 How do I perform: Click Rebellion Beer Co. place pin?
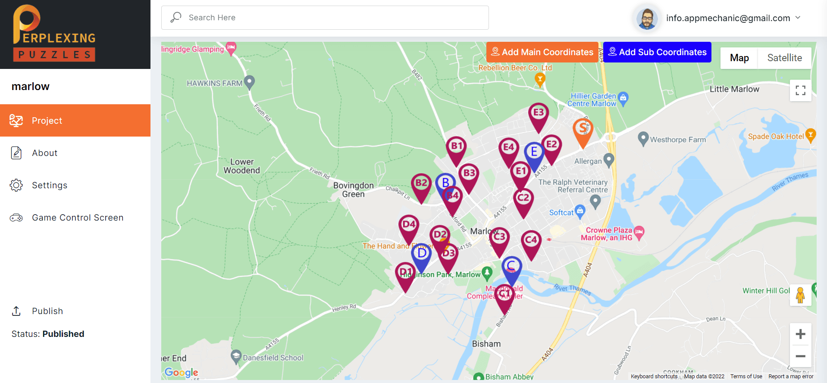540,79
